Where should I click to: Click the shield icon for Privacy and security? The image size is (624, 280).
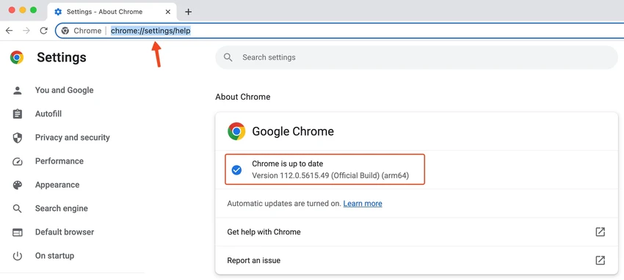pos(17,138)
